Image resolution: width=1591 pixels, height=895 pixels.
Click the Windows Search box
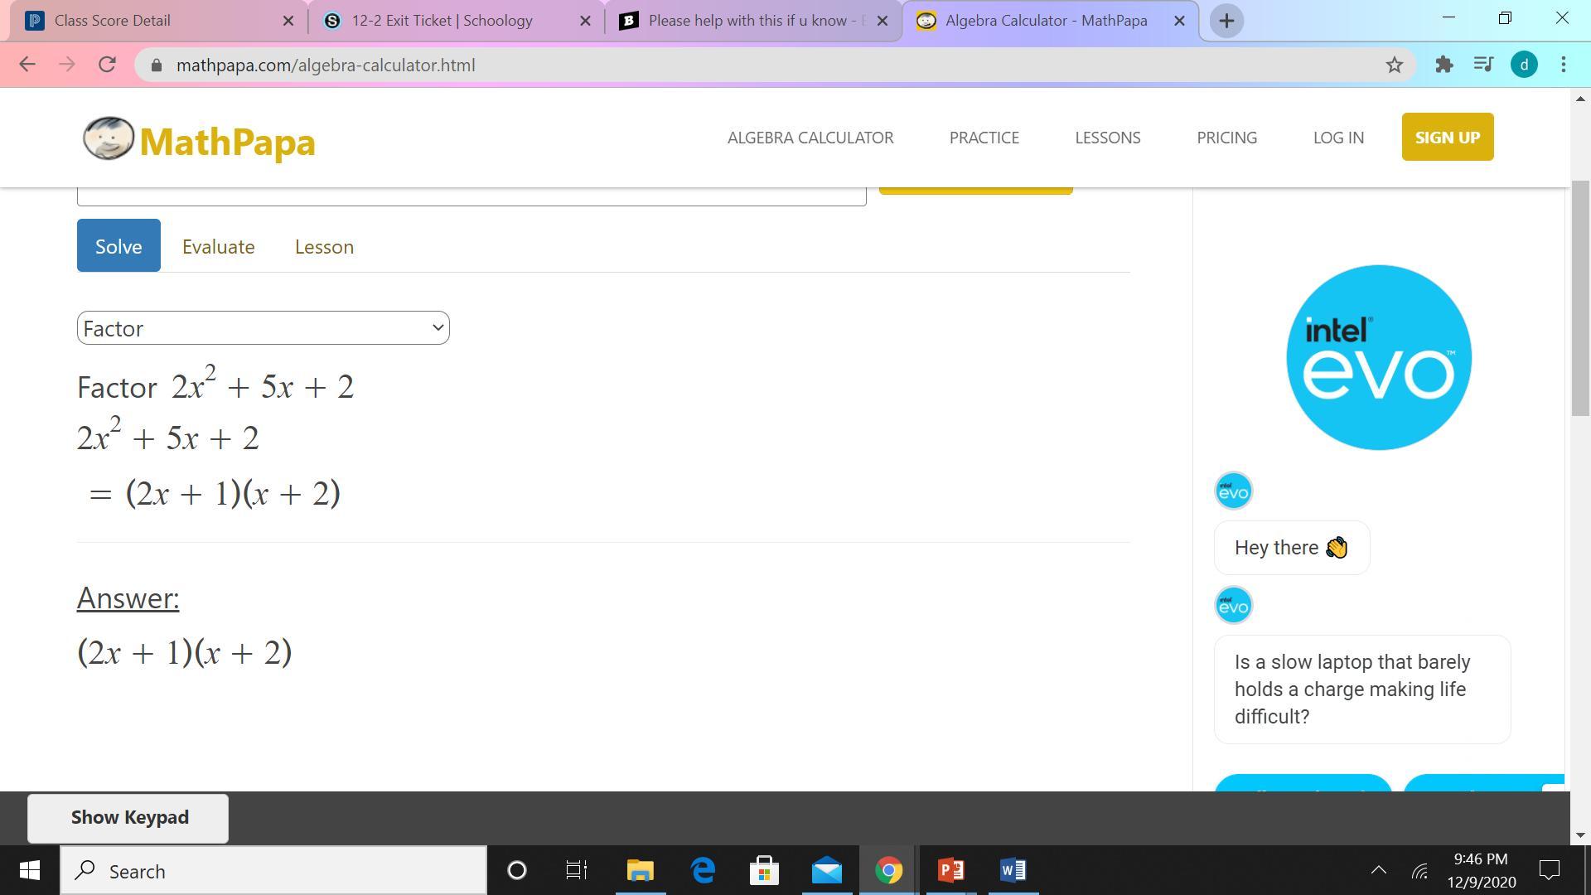click(x=273, y=871)
